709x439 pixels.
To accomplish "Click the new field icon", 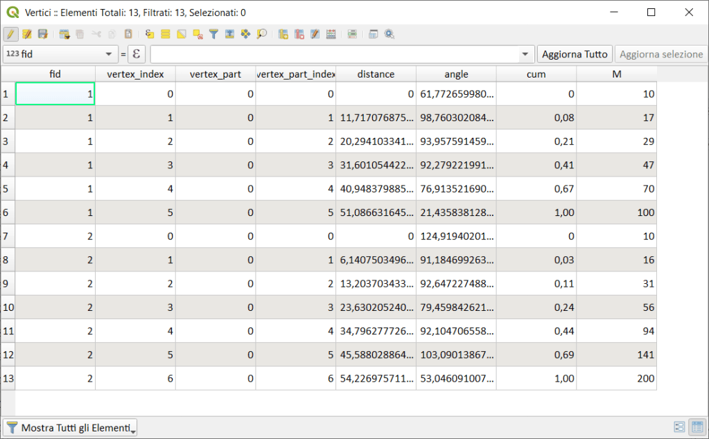I will (x=283, y=34).
